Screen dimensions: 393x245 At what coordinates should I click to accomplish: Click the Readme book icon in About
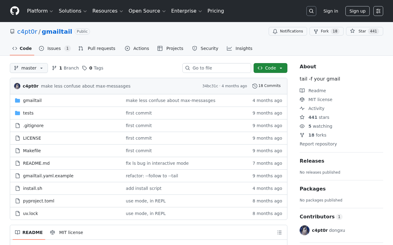302,90
